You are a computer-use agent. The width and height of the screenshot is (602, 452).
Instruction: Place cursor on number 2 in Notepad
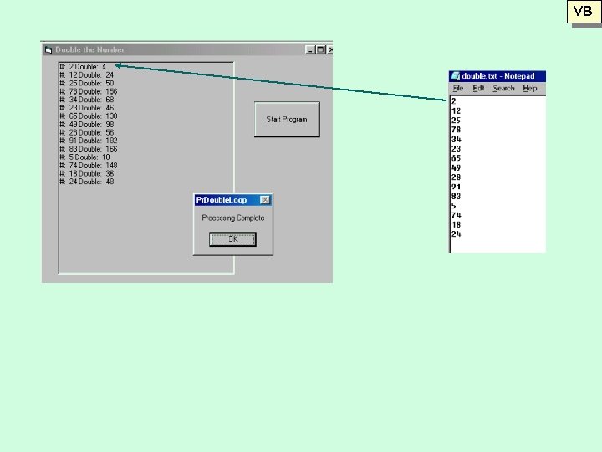[x=454, y=101]
